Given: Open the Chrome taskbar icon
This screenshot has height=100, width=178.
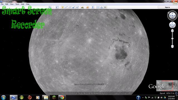Looking at the screenshot, I should pyautogui.click(x=62, y=97).
